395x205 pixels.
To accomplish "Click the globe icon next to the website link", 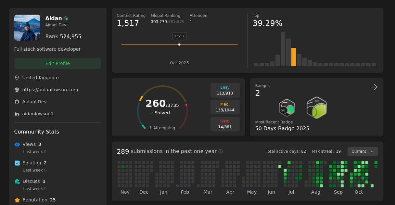I will [17, 90].
